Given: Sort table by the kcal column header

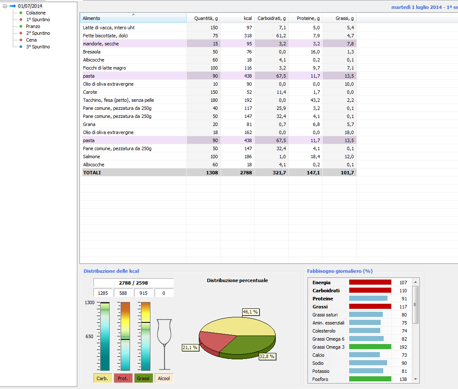Looking at the screenshot, I should click(237, 18).
